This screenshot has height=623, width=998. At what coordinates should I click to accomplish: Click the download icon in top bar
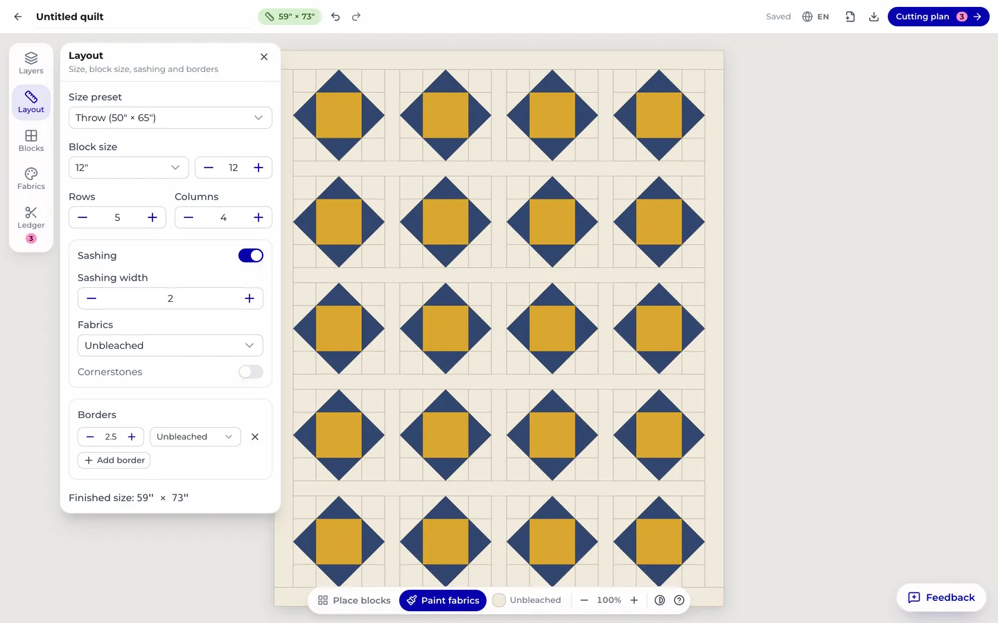tap(874, 17)
